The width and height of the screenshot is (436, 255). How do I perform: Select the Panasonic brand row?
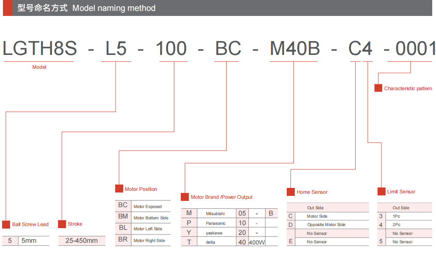215,223
